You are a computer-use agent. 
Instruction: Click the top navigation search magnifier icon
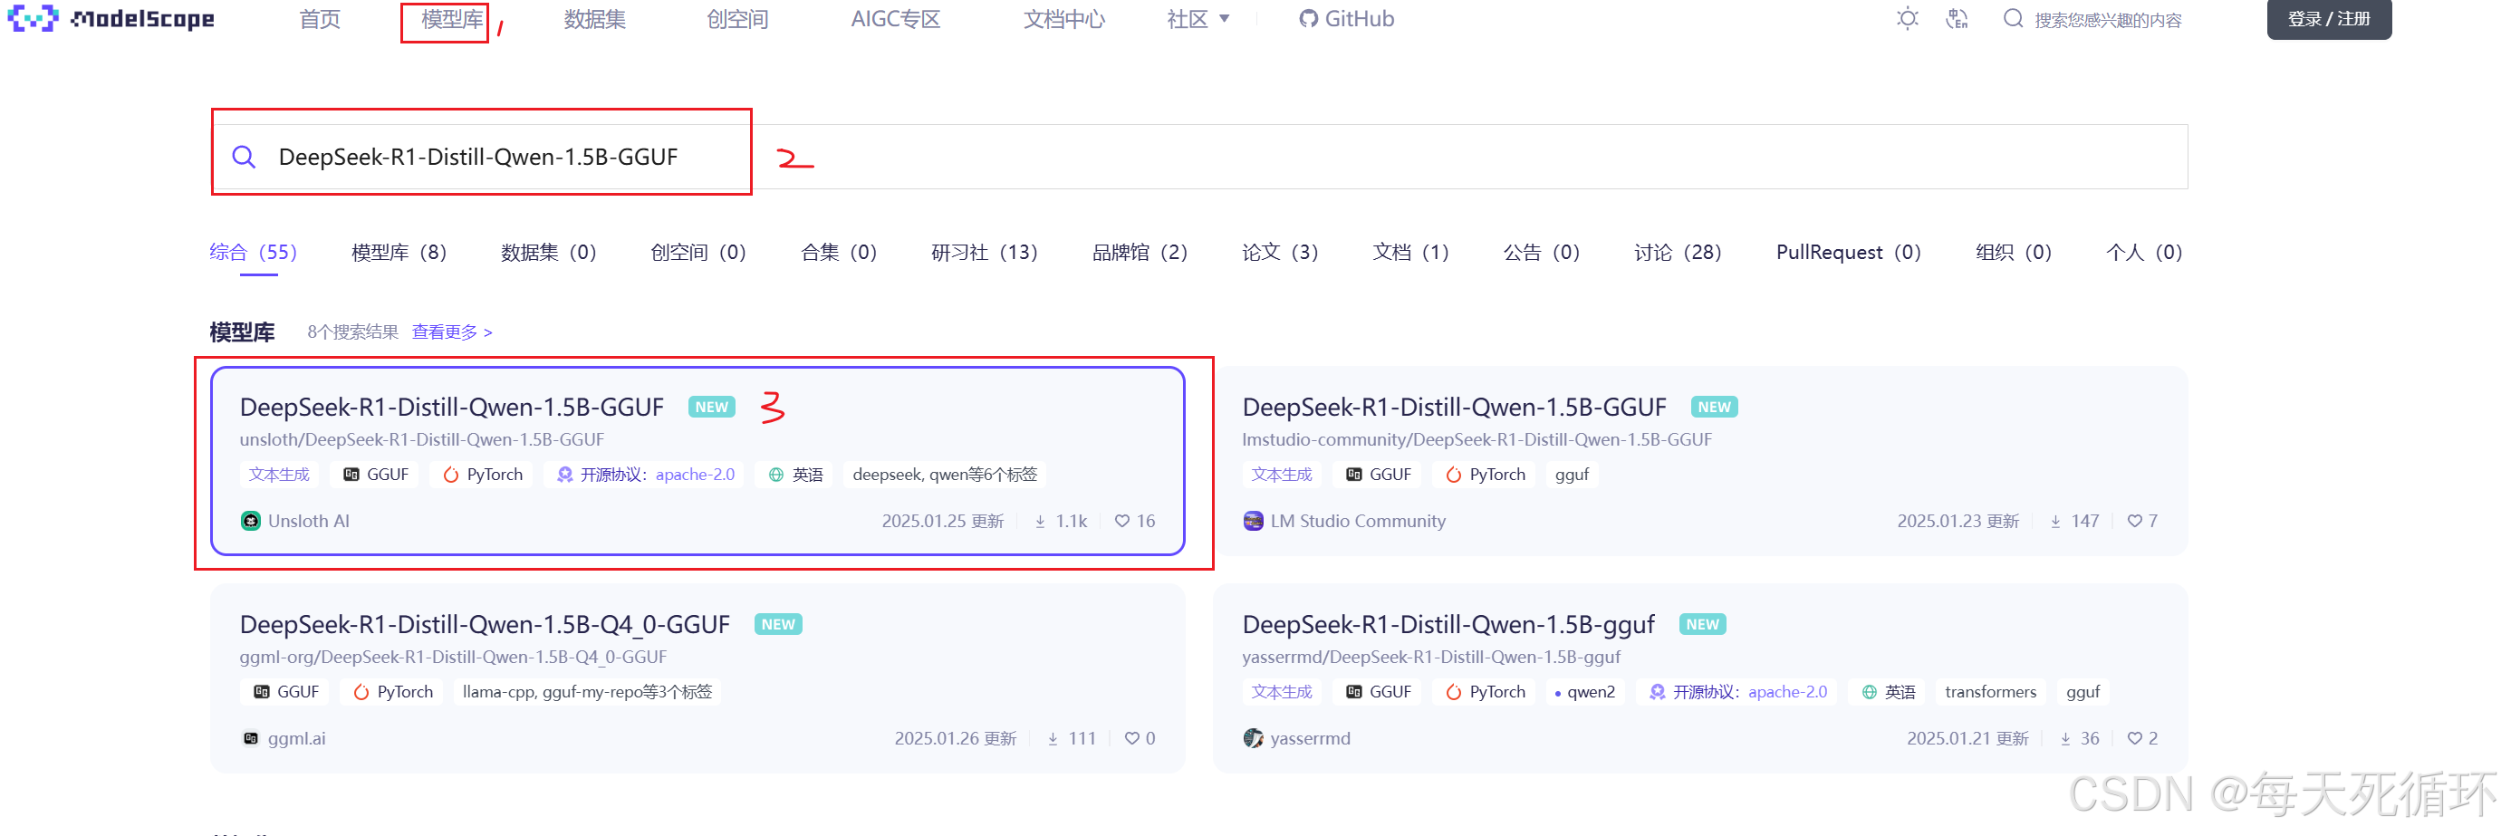[2013, 18]
